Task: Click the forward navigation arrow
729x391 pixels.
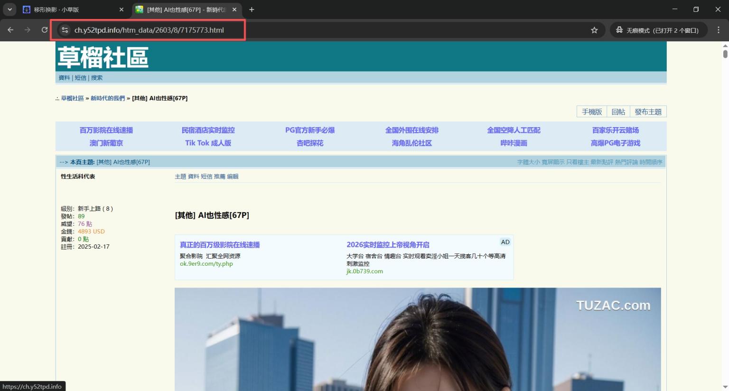Action: pyautogui.click(x=28, y=30)
